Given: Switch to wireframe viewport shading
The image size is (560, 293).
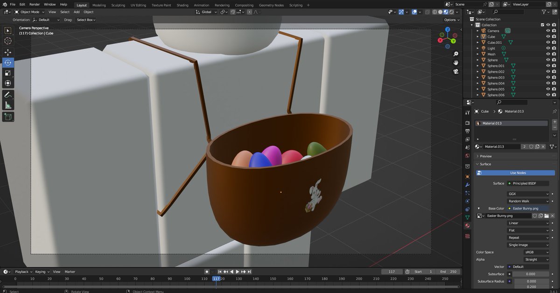Looking at the screenshot, I should coord(434,12).
